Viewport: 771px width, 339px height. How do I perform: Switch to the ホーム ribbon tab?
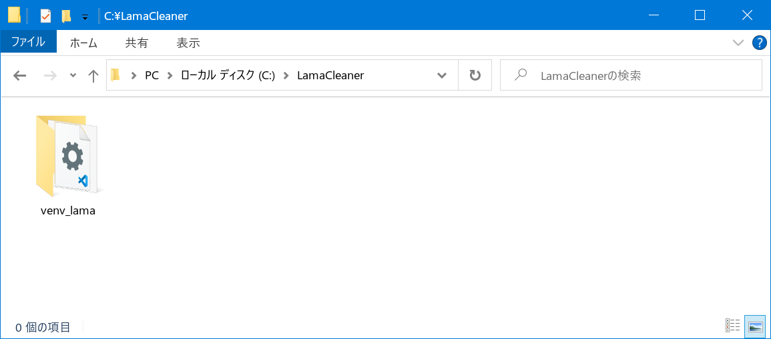[x=83, y=43]
